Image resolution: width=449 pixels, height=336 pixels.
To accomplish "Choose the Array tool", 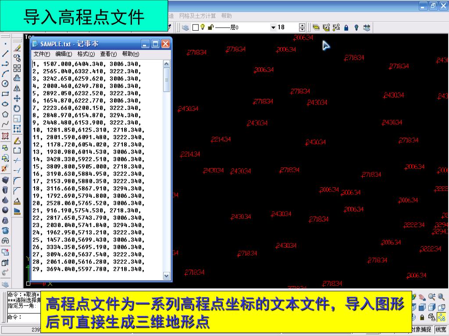I will click(17, 68).
